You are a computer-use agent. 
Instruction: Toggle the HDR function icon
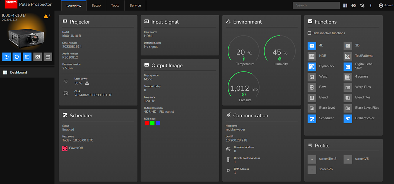point(312,56)
